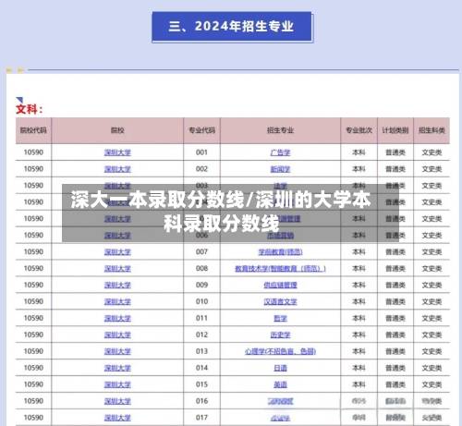Select major code cell 001
This screenshot has height=426, width=462.
pyautogui.click(x=201, y=152)
